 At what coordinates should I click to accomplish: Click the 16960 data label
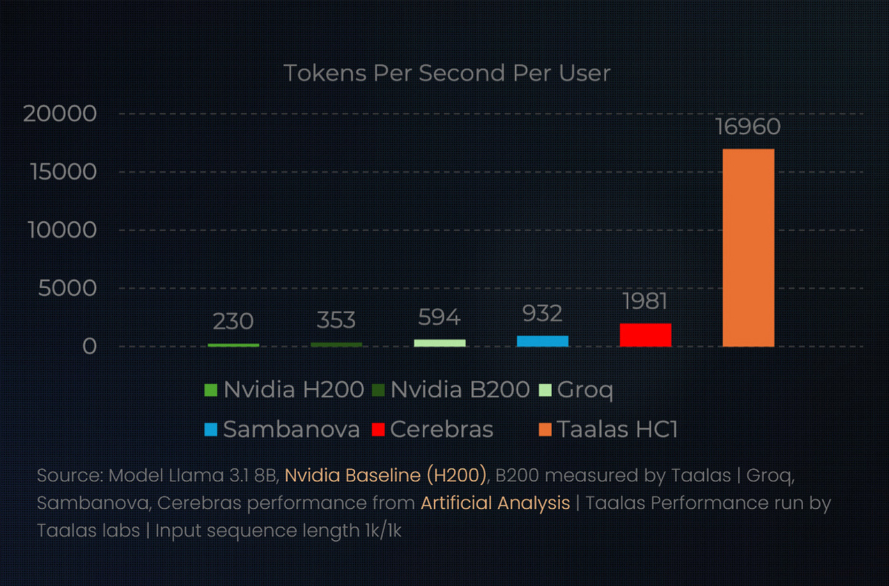pos(748,127)
